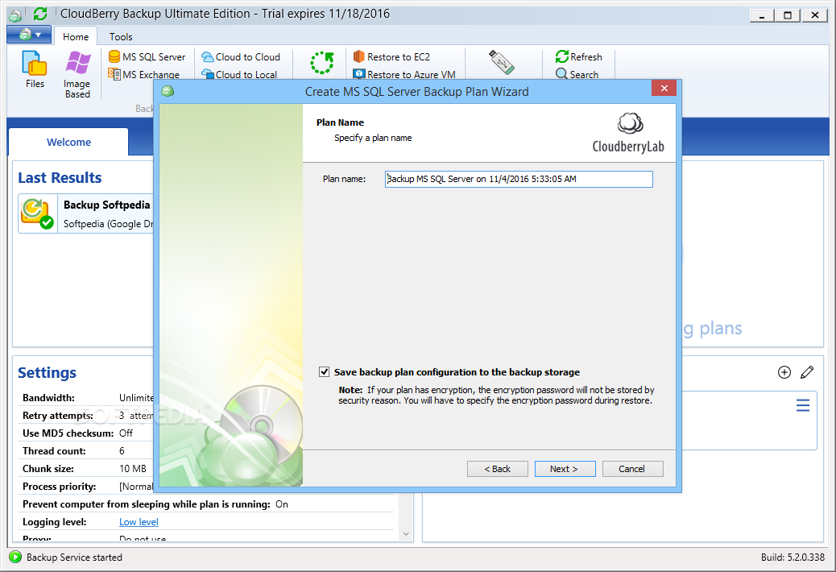Open the hamburger menu icon on right panel
The width and height of the screenshot is (836, 572).
pos(803,406)
